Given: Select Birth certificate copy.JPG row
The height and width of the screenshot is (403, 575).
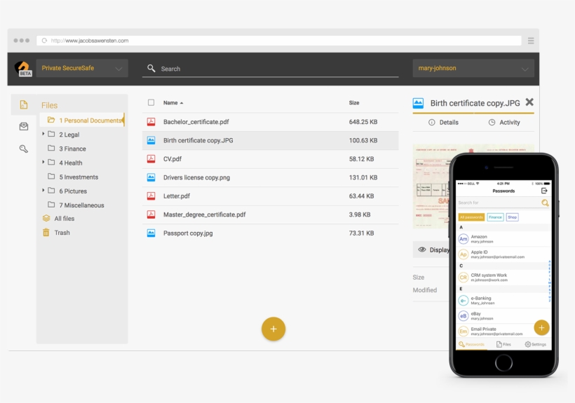Looking at the screenshot, I should coord(270,140).
